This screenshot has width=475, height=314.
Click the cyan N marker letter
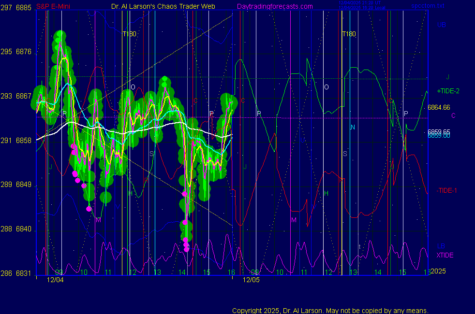353,127
